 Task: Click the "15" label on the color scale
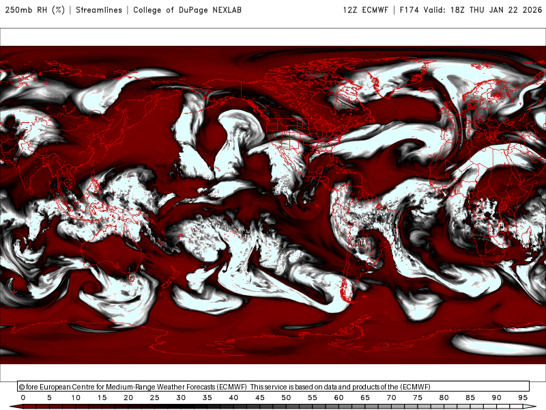[102, 398]
